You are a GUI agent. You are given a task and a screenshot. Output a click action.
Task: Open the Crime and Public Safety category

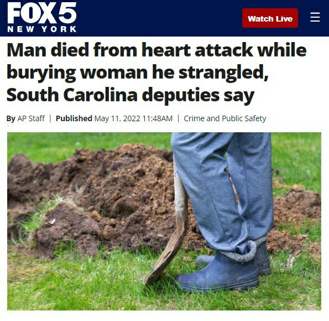coord(224,118)
